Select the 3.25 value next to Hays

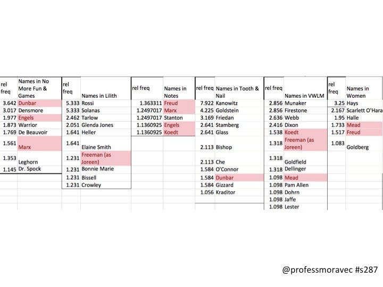pyautogui.click(x=339, y=103)
